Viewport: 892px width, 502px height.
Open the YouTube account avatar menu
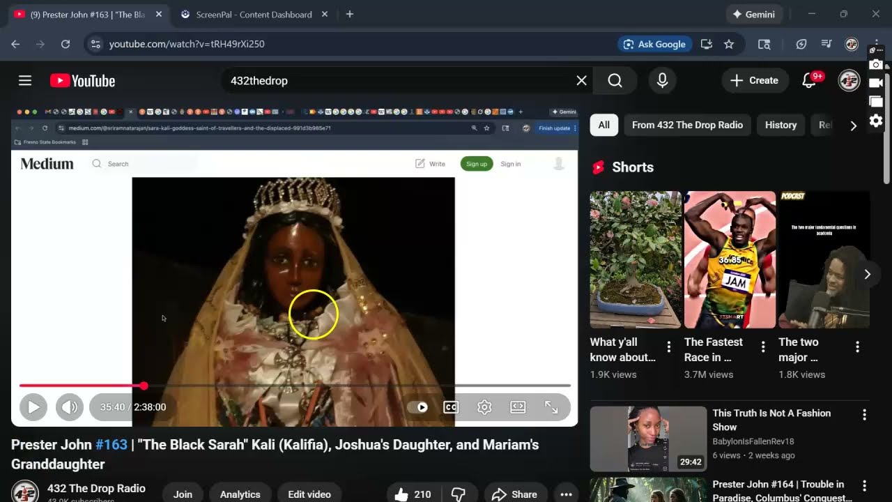click(849, 81)
